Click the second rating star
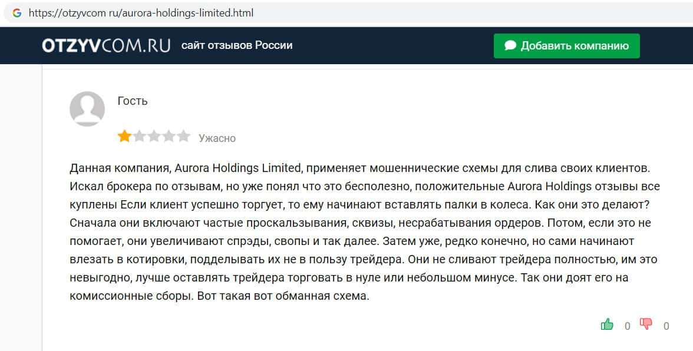The width and height of the screenshot is (693, 351). point(139,137)
